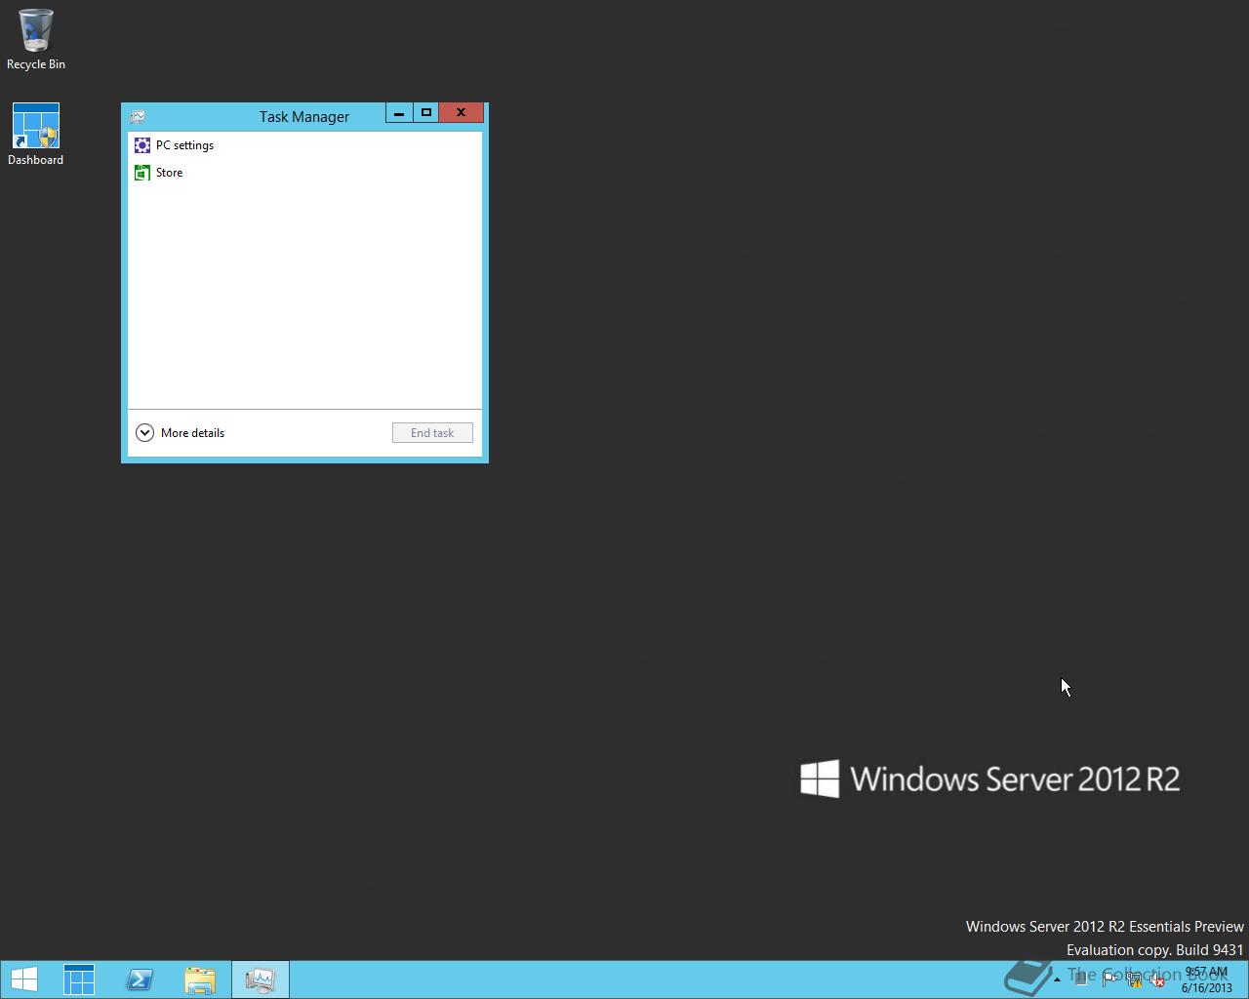Select the Dashboard desktop shortcut

35,135
